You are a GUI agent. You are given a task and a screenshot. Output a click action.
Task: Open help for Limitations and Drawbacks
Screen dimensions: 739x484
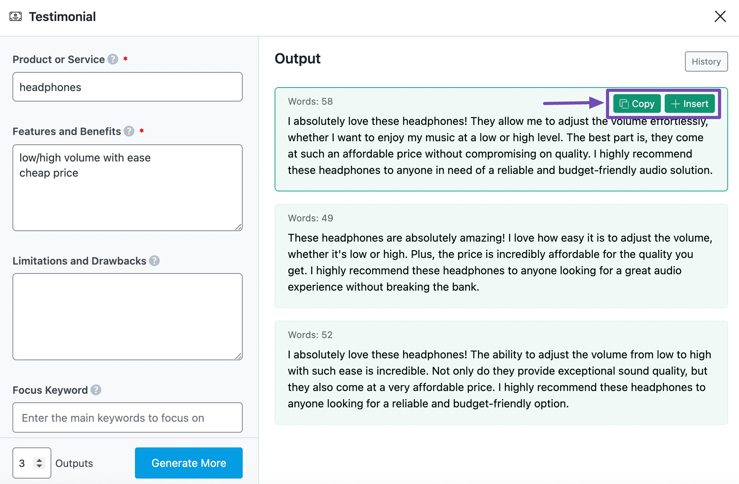point(153,261)
